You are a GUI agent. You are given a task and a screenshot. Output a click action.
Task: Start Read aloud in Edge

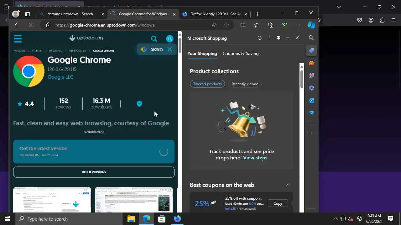[214, 25]
